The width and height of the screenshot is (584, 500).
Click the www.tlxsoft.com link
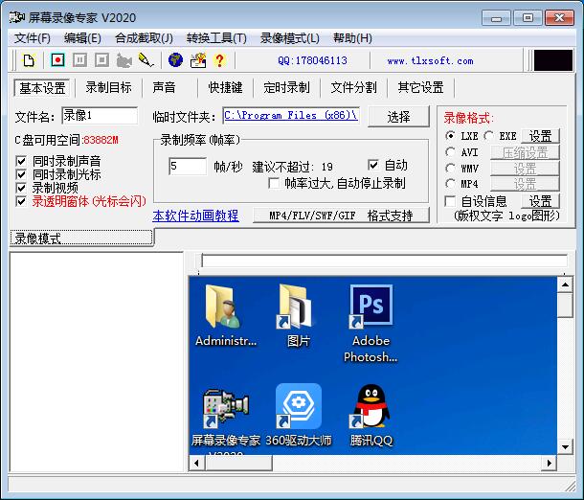coord(430,60)
